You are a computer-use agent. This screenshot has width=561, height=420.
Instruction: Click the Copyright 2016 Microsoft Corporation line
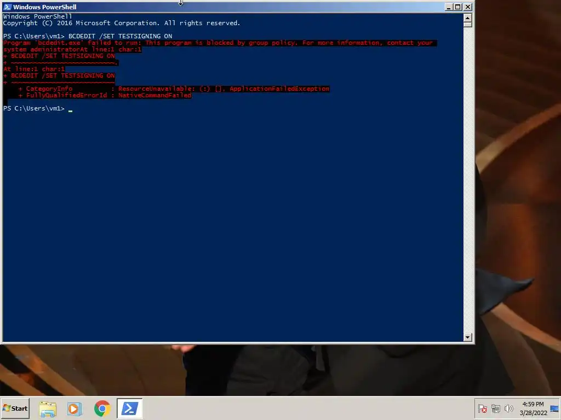point(122,23)
